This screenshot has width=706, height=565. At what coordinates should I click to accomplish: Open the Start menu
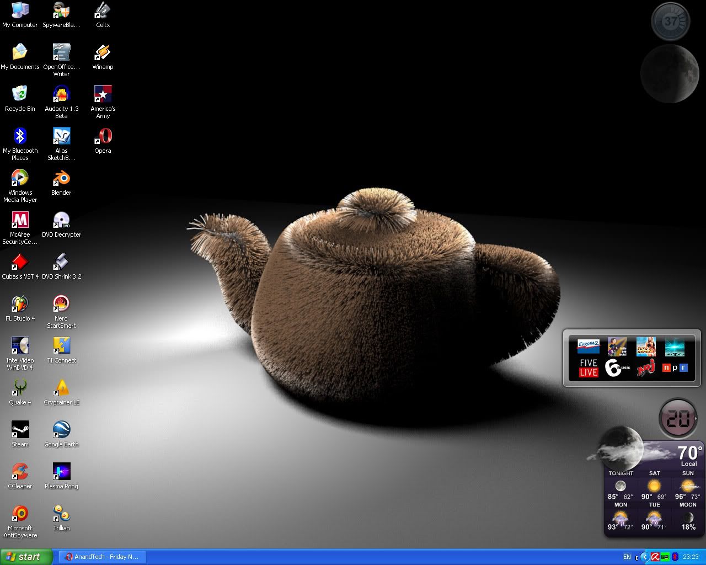click(x=26, y=557)
